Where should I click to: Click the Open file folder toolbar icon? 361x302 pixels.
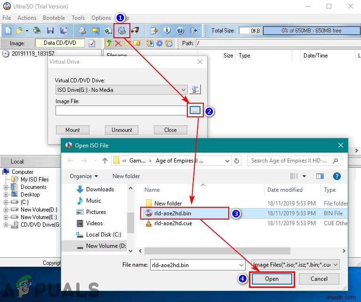point(19,31)
